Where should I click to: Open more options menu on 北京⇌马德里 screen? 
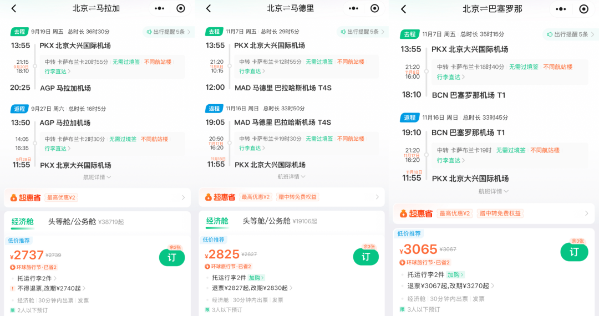353,8
